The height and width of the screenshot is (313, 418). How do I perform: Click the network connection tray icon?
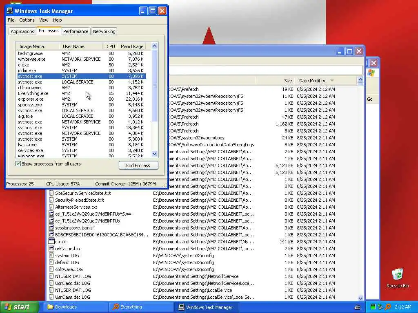coord(380,307)
